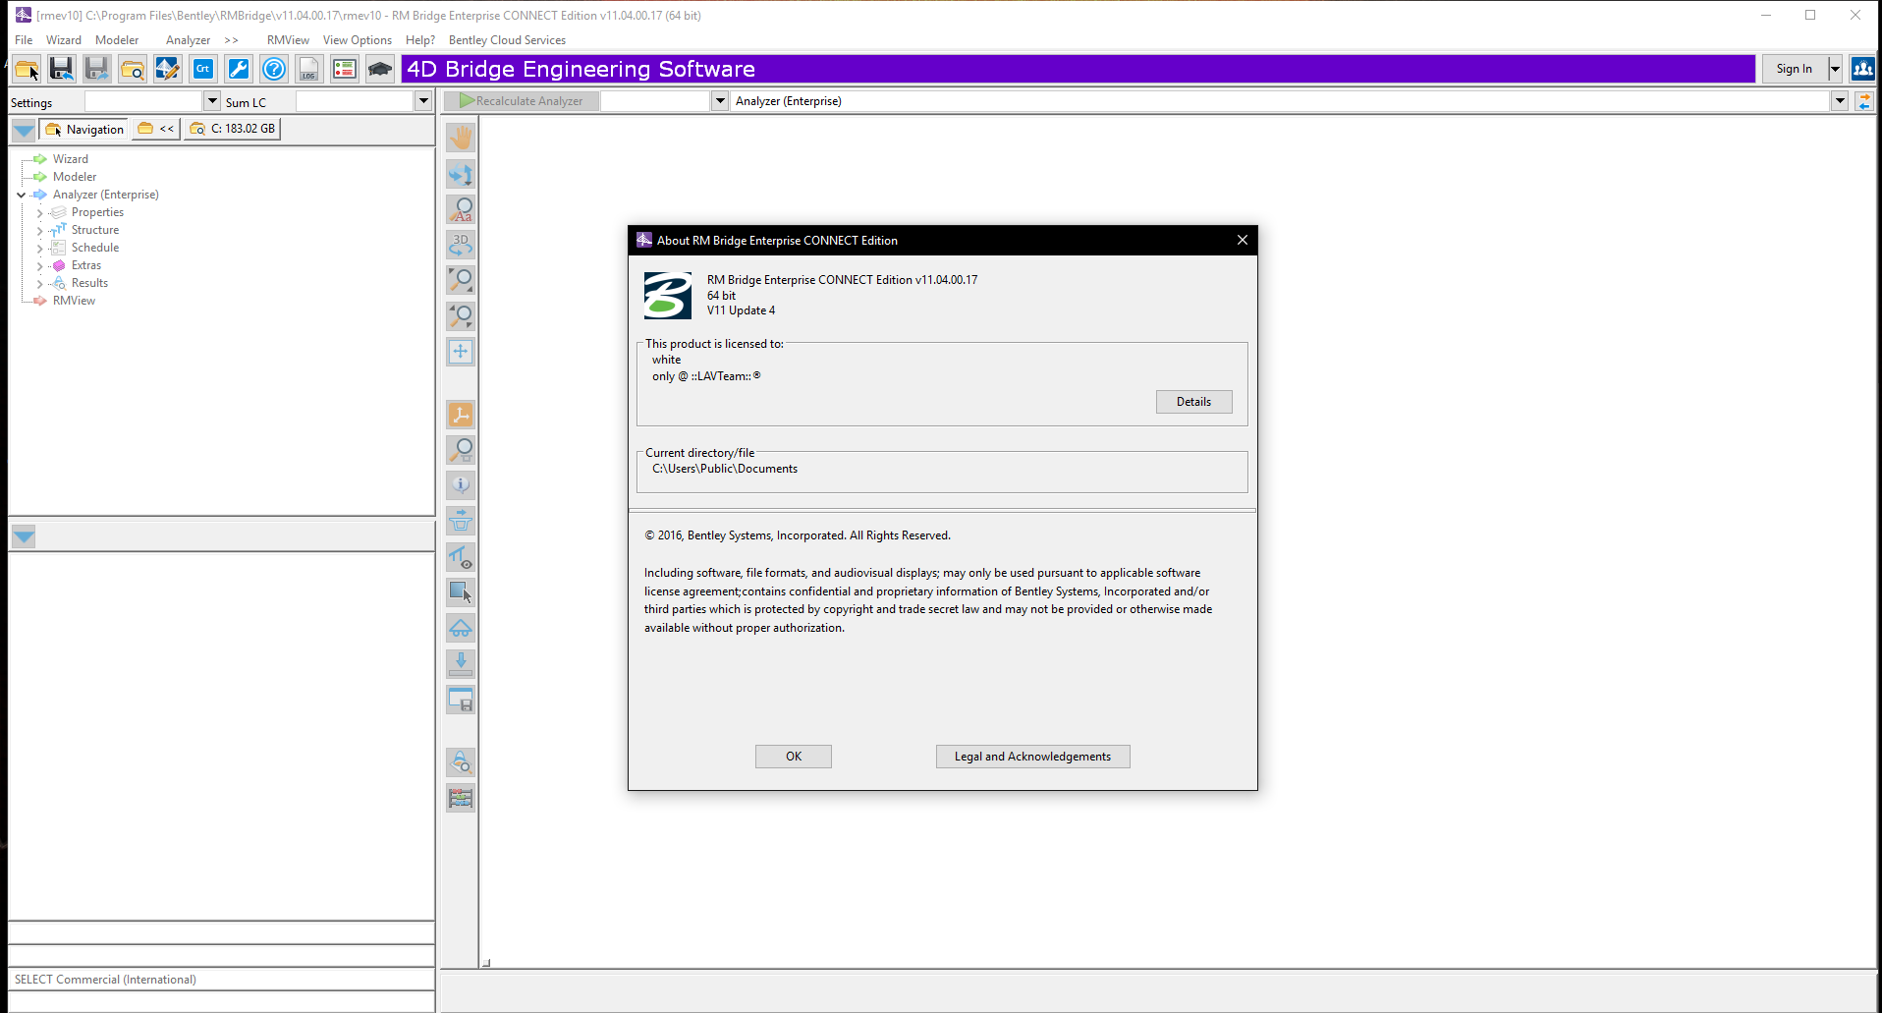Open the LOG file icon
1882x1013 pixels.
[x=309, y=69]
